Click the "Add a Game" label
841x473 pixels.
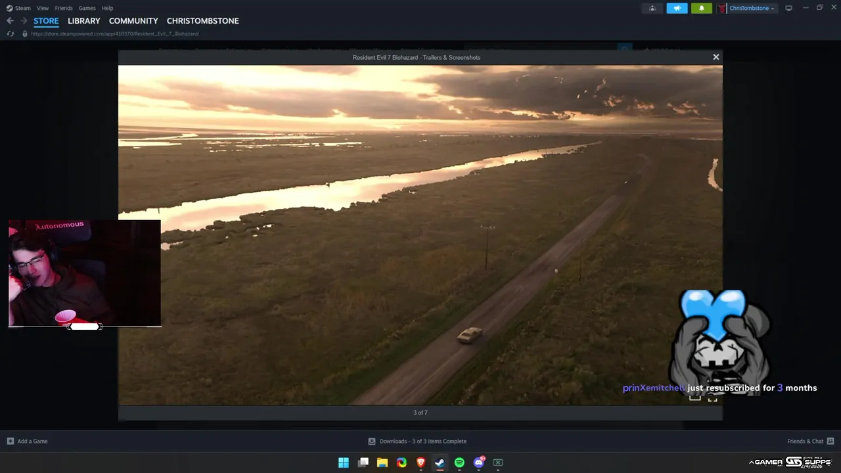point(32,441)
